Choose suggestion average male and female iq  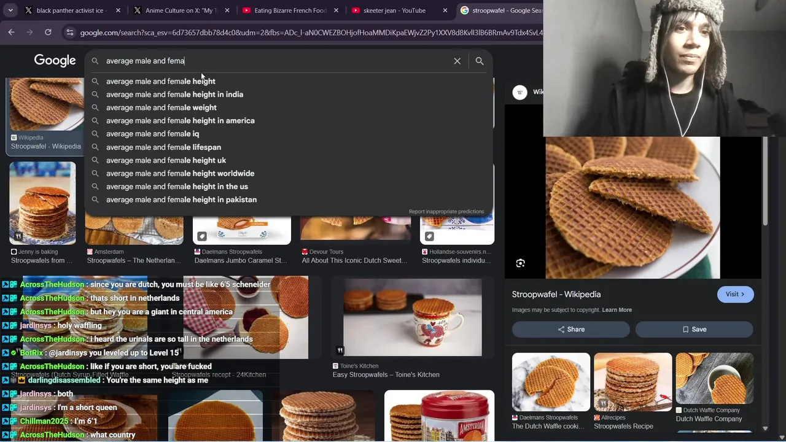pos(289,134)
